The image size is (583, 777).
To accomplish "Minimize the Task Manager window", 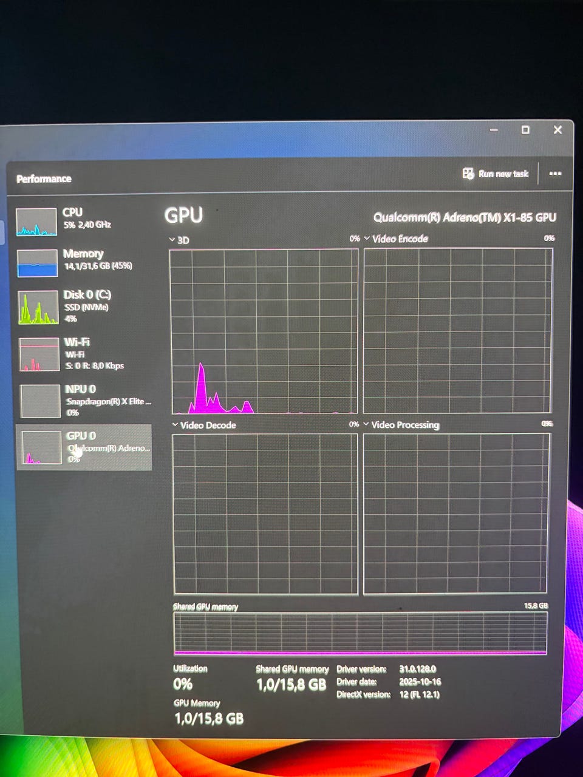I will (494, 130).
